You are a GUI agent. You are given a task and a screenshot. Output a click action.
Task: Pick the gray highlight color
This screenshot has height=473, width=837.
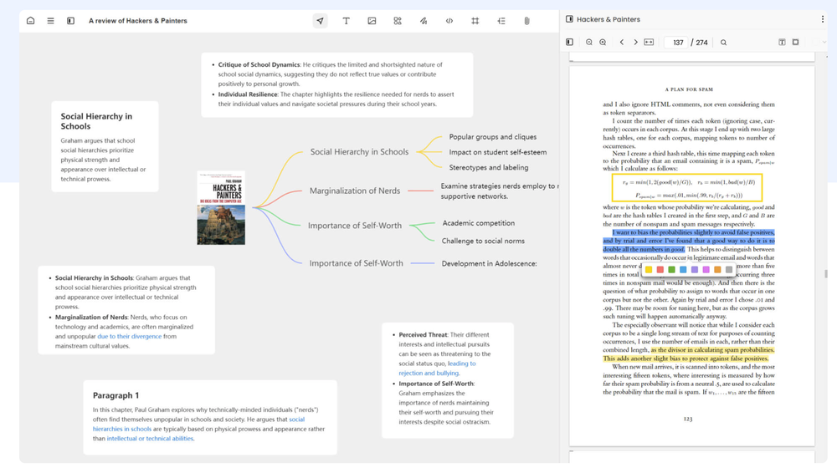coord(729,270)
